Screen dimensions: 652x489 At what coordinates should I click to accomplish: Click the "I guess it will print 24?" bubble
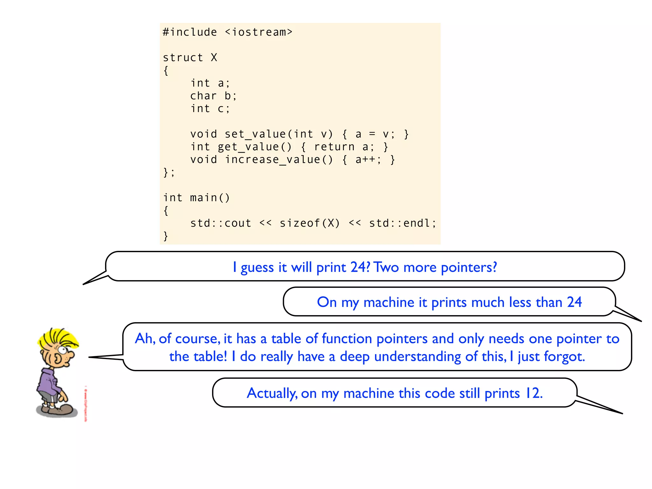(x=365, y=267)
